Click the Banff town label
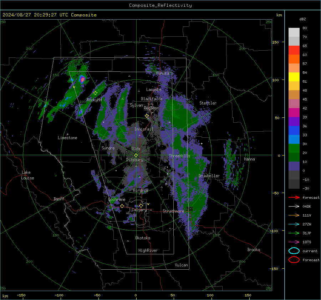 tap(59, 199)
